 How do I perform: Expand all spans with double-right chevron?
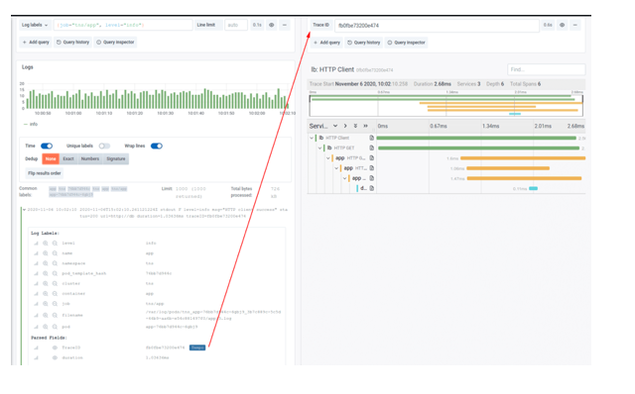pos(366,126)
